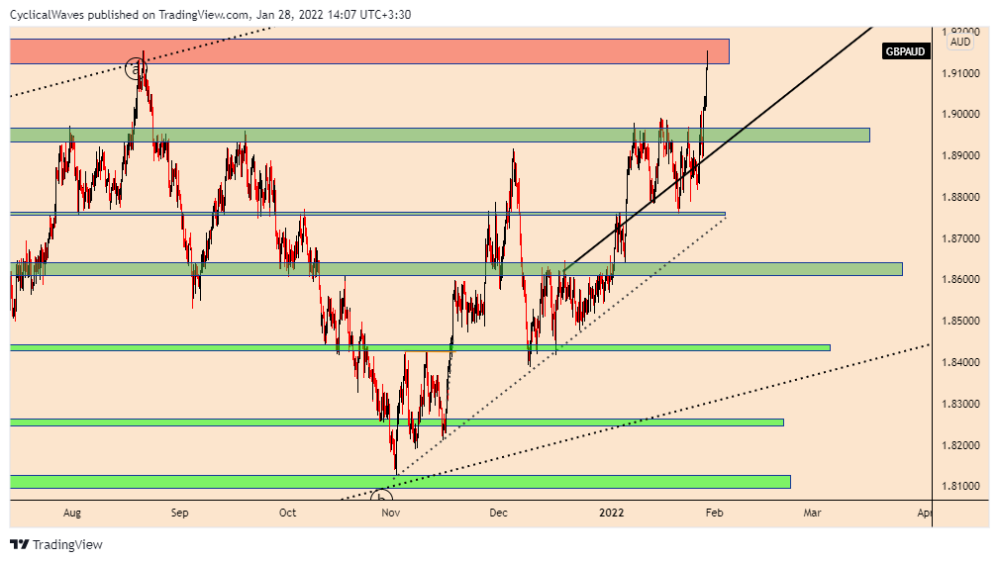Click the AUD currency label
Viewport: 999px width, 562px height.
pyautogui.click(x=960, y=42)
